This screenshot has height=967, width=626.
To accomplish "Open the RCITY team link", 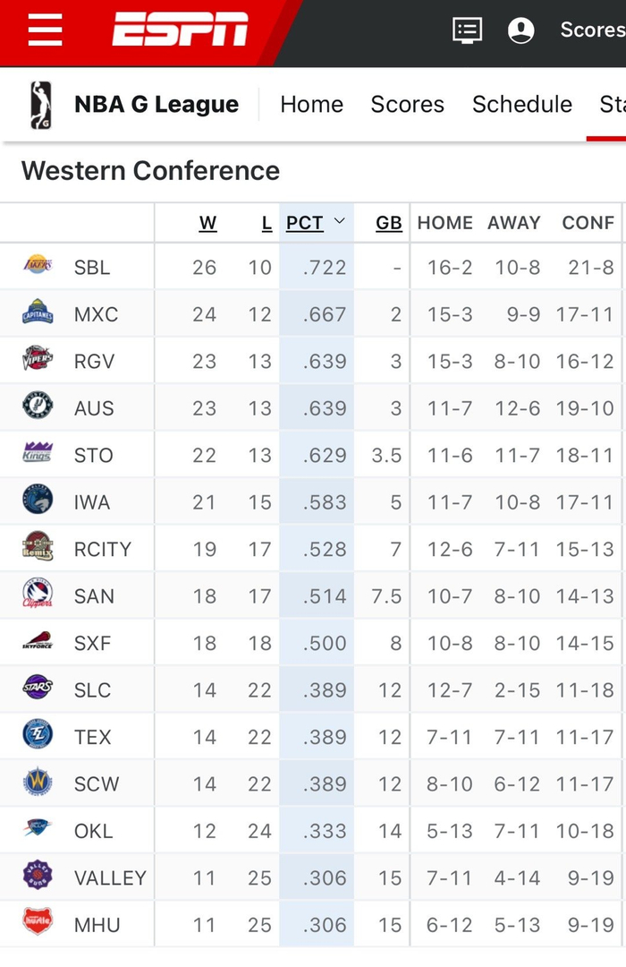I will (102, 549).
